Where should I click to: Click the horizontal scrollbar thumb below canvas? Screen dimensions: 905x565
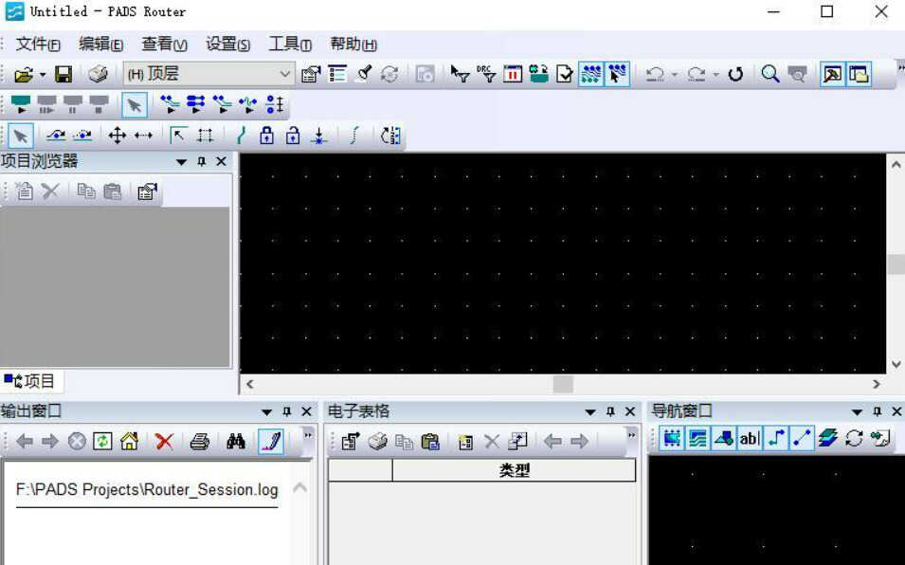tap(563, 384)
